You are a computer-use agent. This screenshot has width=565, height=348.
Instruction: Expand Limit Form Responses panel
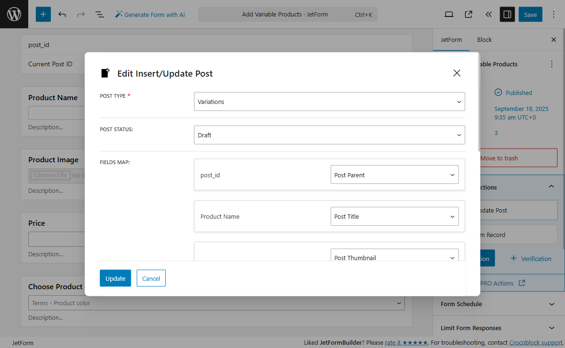pos(499,328)
